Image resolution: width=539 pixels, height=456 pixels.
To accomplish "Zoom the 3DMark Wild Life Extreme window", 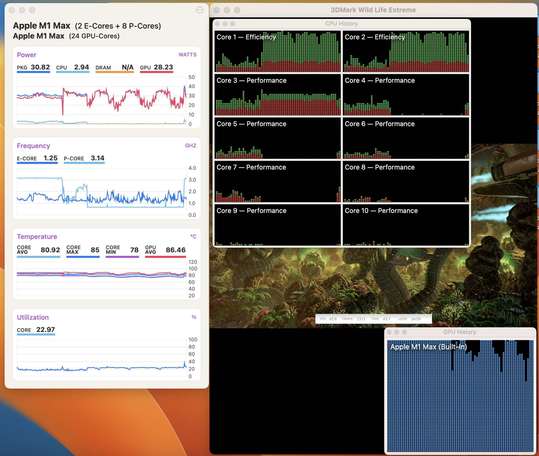I will click(237, 10).
